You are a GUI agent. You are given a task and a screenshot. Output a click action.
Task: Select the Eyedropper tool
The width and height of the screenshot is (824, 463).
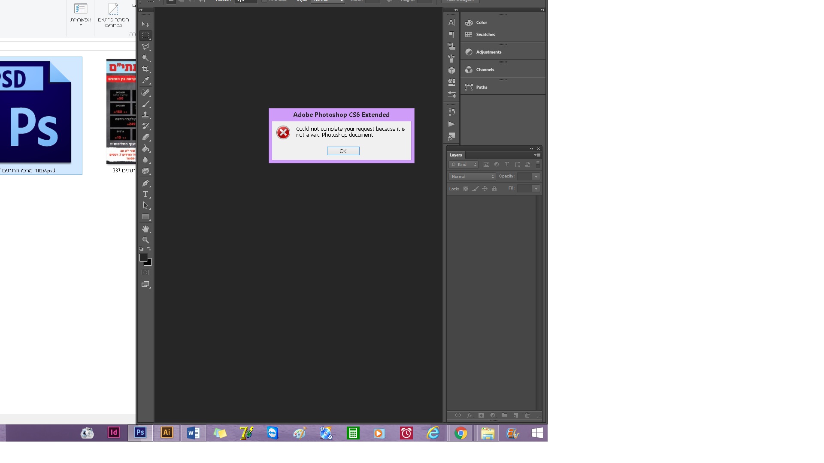(x=145, y=80)
